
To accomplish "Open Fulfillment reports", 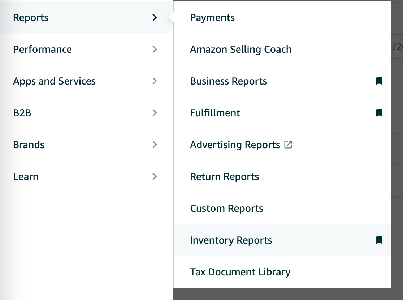I will click(282, 113).
